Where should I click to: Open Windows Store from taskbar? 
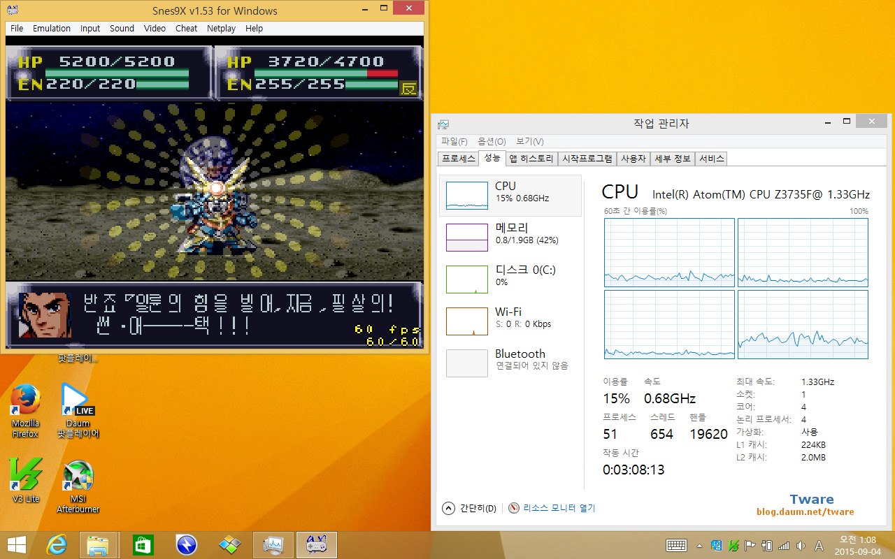click(x=143, y=544)
